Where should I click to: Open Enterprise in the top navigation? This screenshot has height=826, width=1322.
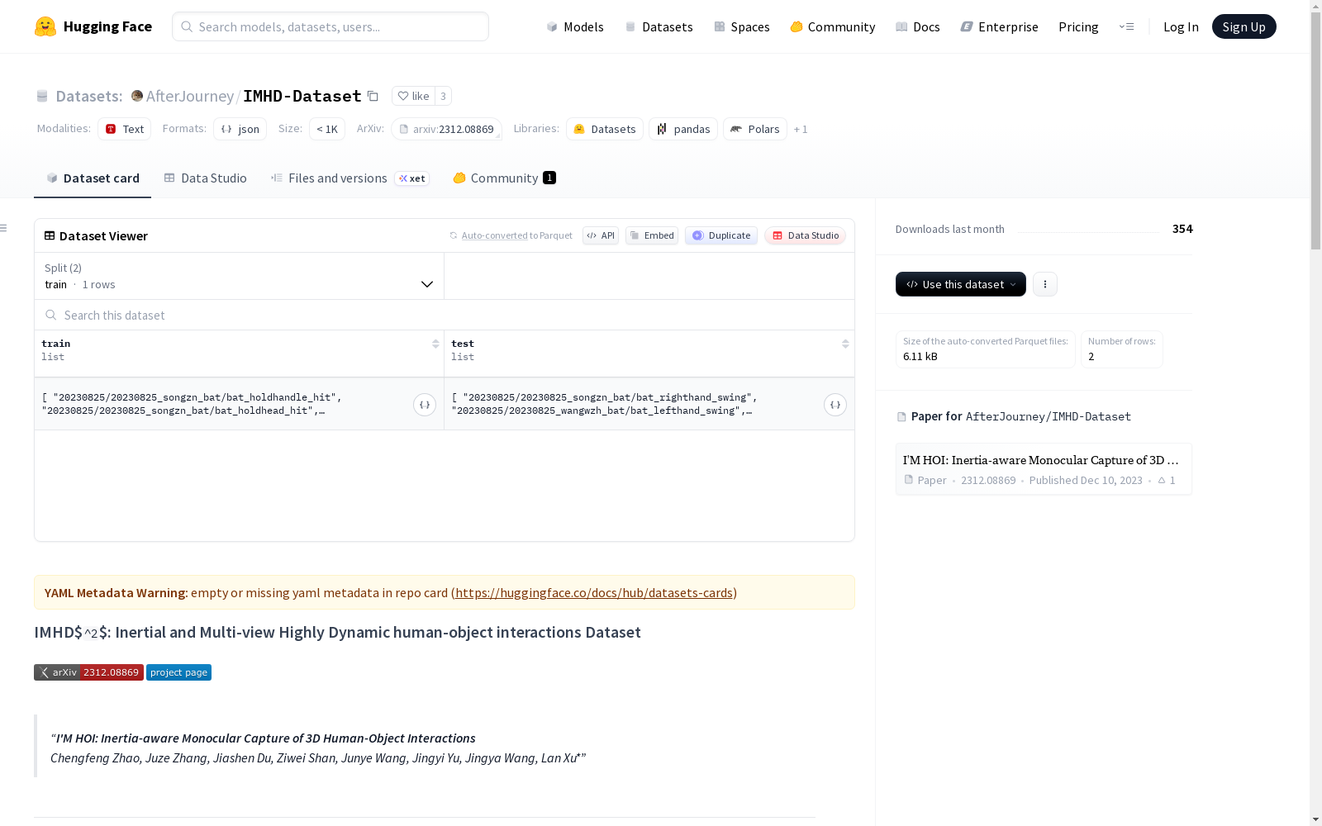point(999,26)
